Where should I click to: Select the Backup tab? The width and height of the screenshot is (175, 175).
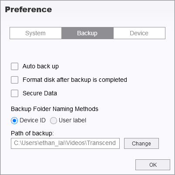tap(87, 33)
